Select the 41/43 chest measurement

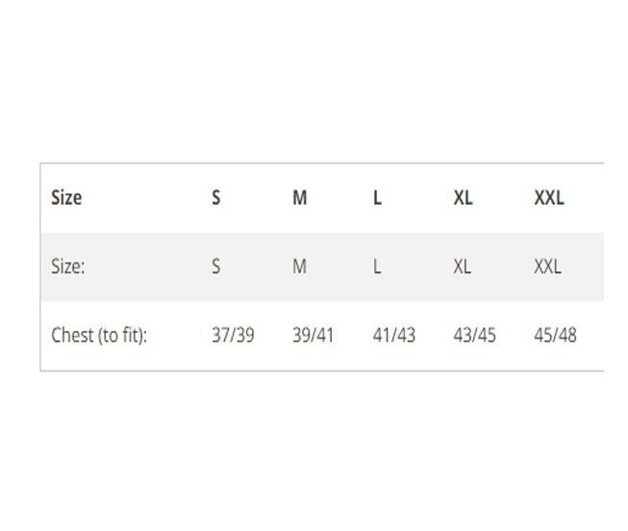tap(394, 335)
